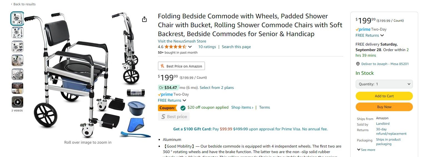Expand See more seller details

pyautogui.click(x=366, y=150)
